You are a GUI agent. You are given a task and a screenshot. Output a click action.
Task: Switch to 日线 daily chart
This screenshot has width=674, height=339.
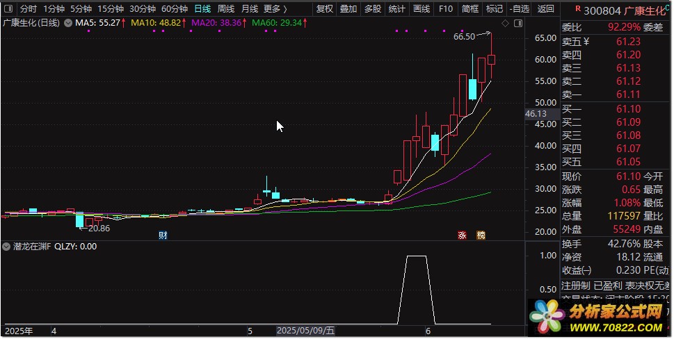click(x=202, y=8)
